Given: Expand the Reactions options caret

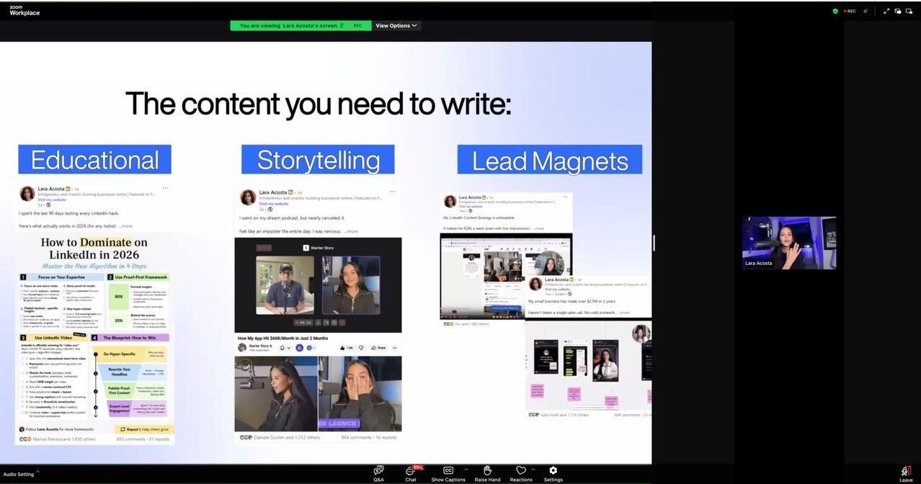Looking at the screenshot, I should (533, 470).
